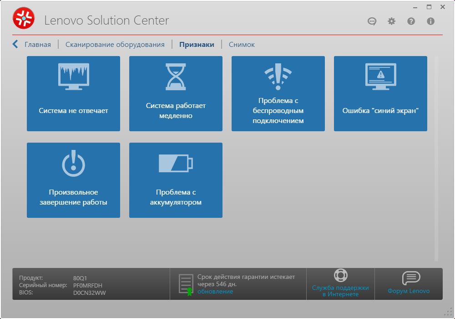455x319 pixels.
Task: Close the Lenovo Solution Center window
Action: [443, 7]
